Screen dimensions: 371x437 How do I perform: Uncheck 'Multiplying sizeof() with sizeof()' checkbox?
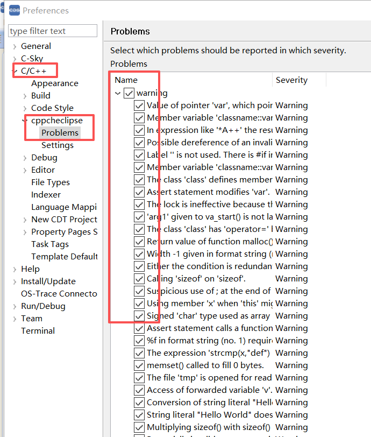point(139,427)
